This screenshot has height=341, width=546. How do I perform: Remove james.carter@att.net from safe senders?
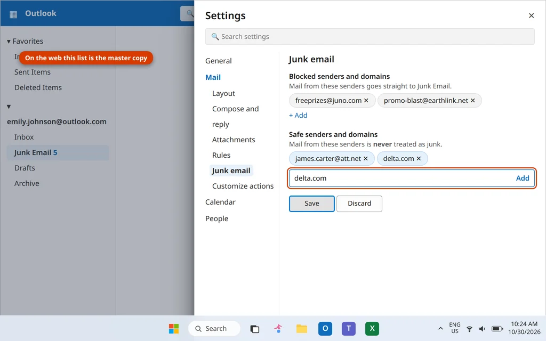click(366, 159)
